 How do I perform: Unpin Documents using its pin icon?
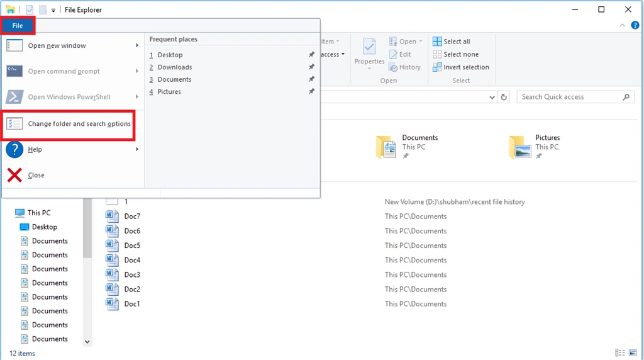(311, 79)
